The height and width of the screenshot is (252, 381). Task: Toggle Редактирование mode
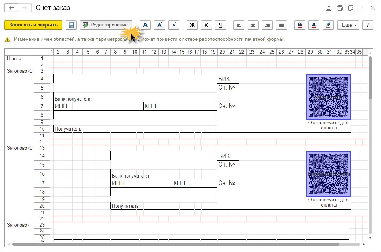(x=106, y=25)
